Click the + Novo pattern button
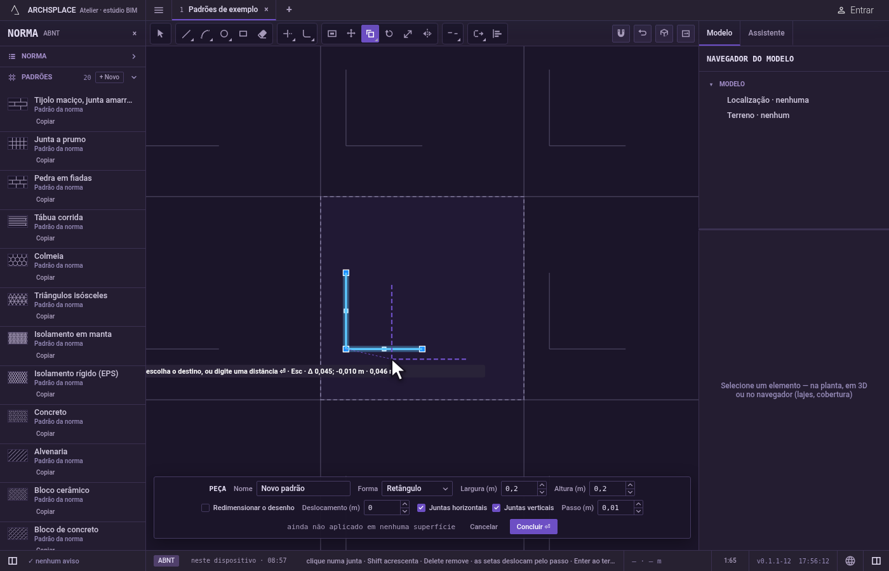This screenshot has height=571, width=889. (x=109, y=77)
